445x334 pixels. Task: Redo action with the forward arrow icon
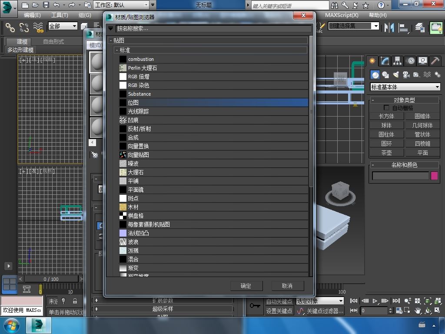(x=72, y=5)
